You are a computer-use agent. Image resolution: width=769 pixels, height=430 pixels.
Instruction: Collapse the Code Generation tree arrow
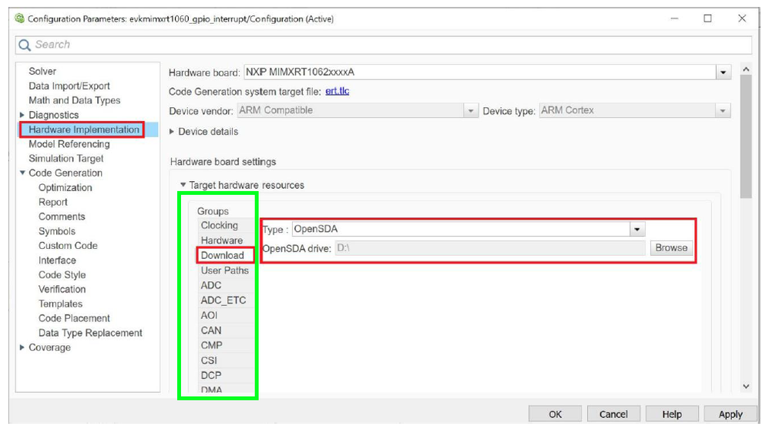click(x=22, y=173)
